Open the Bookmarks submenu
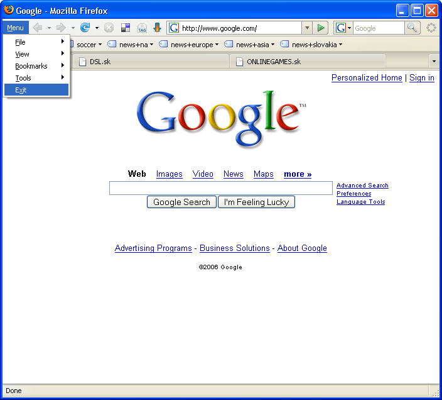The image size is (442, 400). (x=36, y=66)
